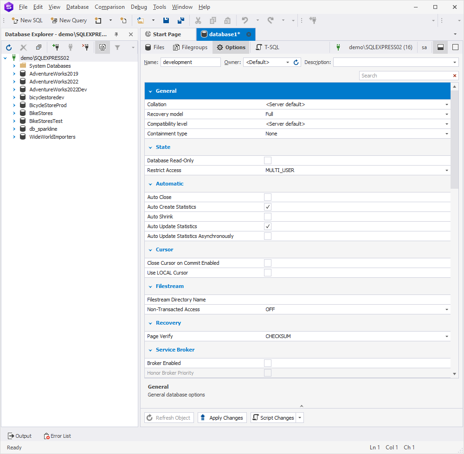Open the Comparison menu
Viewport: 464px width, 454px height.
[x=110, y=7]
